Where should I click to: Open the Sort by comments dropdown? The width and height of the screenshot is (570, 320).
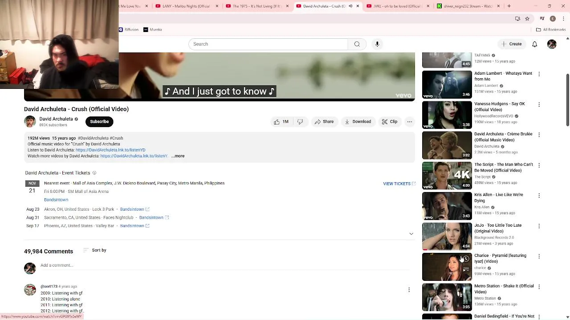(95, 250)
